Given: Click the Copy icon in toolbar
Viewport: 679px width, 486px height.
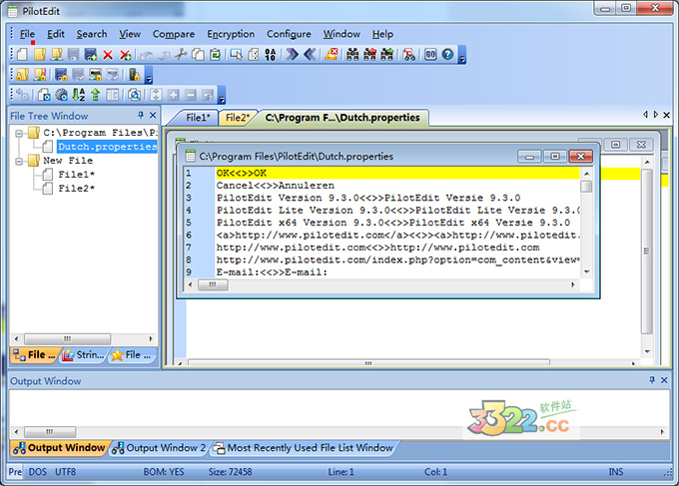Looking at the screenshot, I should [198, 55].
